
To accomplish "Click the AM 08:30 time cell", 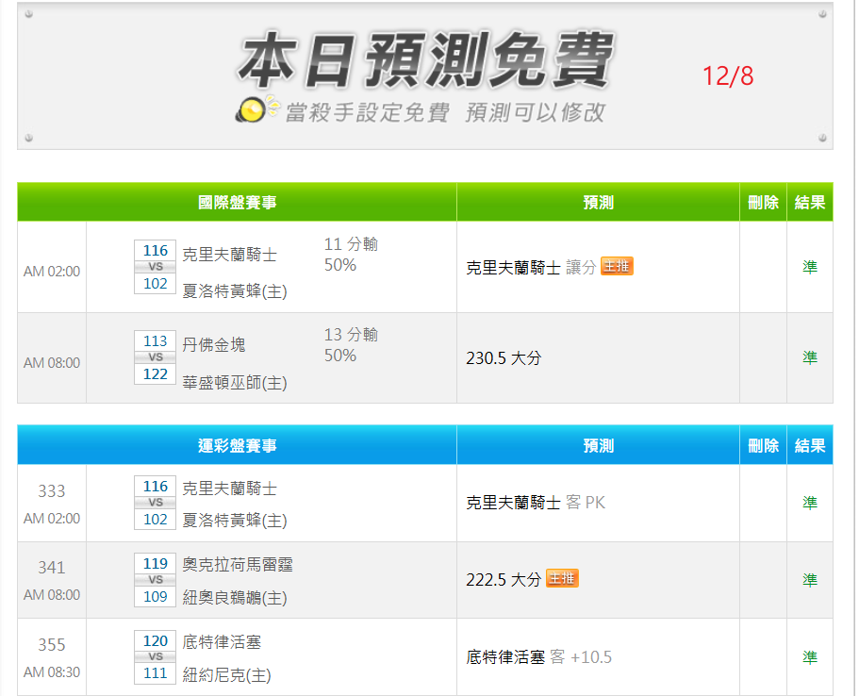I will click(52, 671).
